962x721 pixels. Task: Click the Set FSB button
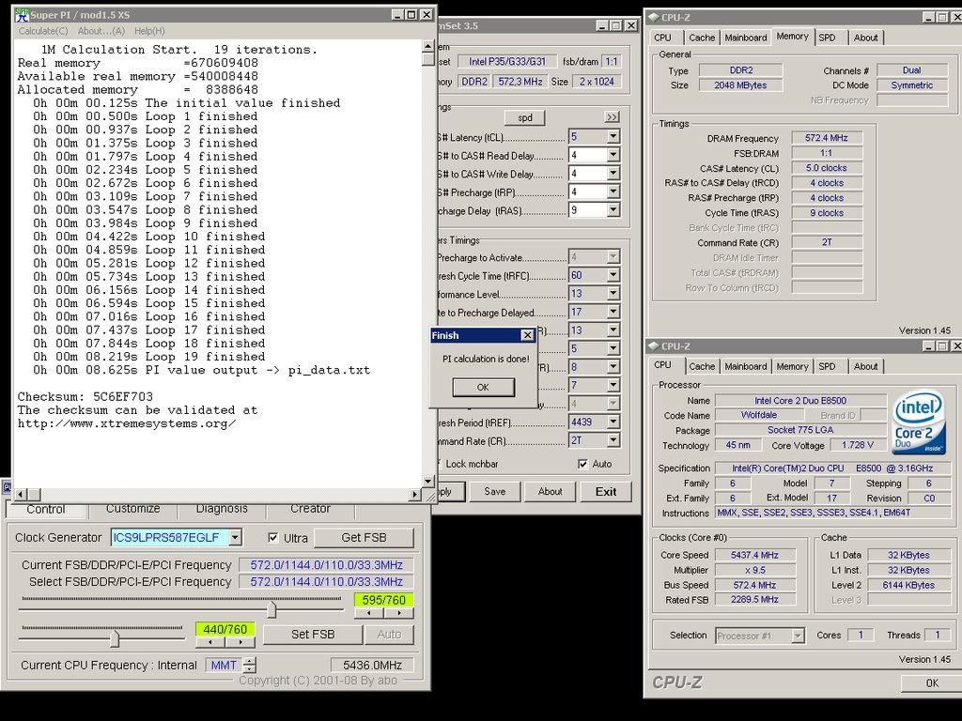point(313,635)
